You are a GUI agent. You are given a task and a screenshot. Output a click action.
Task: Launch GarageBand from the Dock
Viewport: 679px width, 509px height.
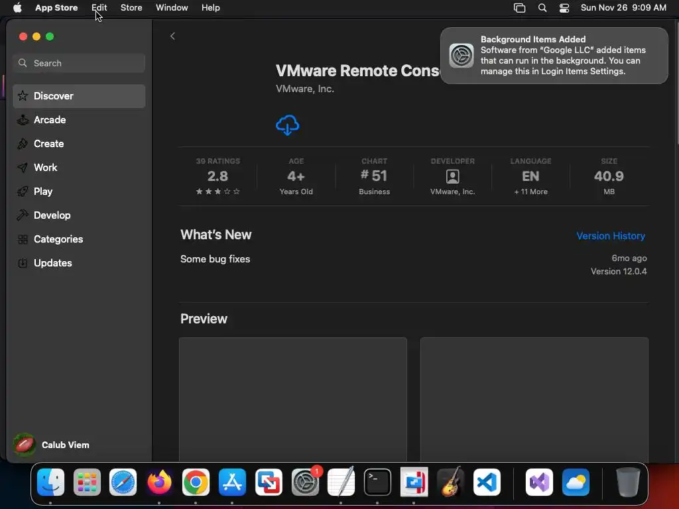pyautogui.click(x=450, y=482)
